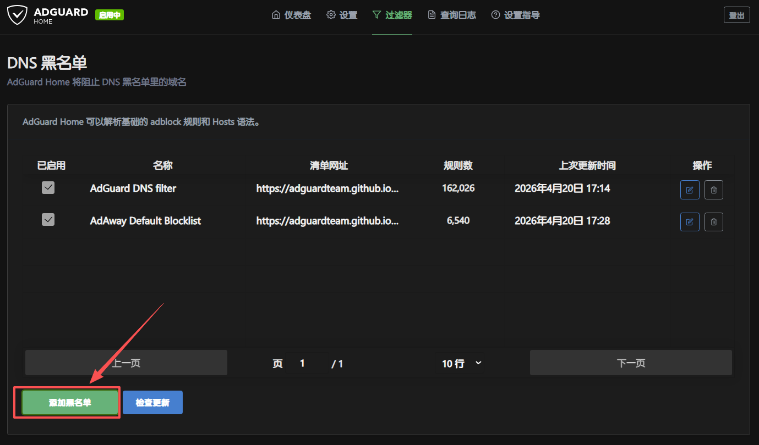Uncheck AdAway Default Blocklist enabled box
This screenshot has width=759, height=445.
(48, 220)
